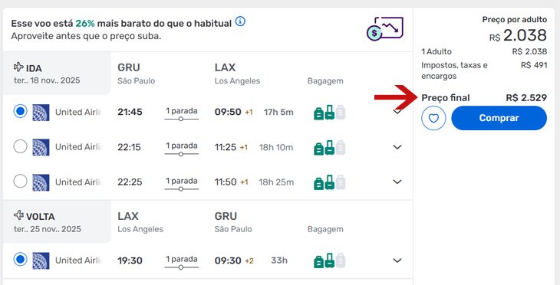
Task: Click baggage icons for the 19:30 return flight
Action: coord(329,260)
